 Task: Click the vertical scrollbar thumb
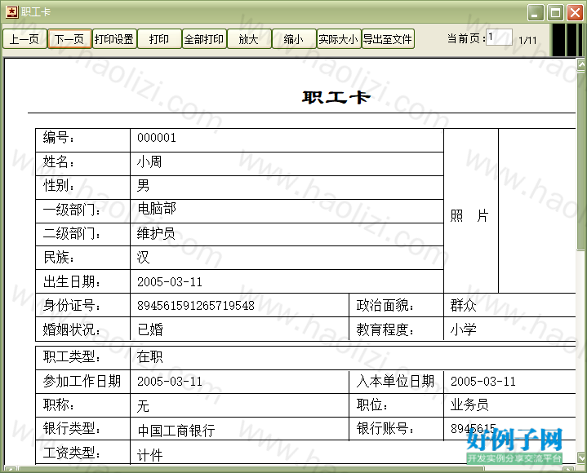pyautogui.click(x=581, y=161)
